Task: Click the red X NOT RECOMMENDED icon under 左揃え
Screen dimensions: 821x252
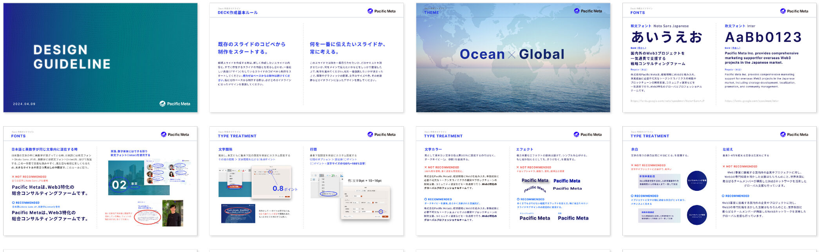Action: [724, 167]
